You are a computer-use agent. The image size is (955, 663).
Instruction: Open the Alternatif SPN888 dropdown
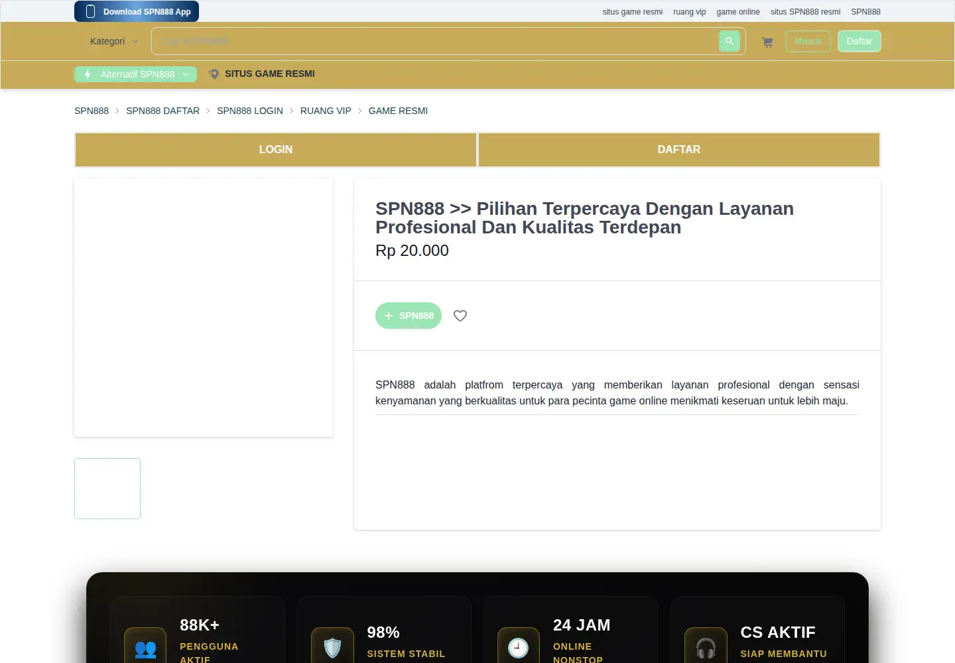(x=136, y=74)
